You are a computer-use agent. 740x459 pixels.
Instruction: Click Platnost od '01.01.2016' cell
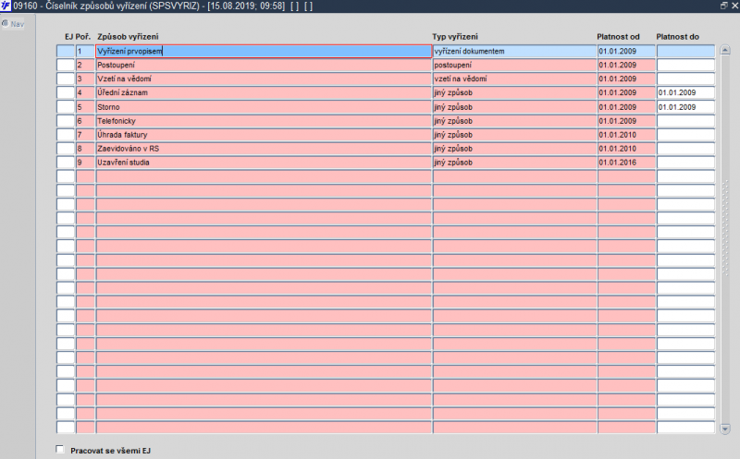coord(627,163)
